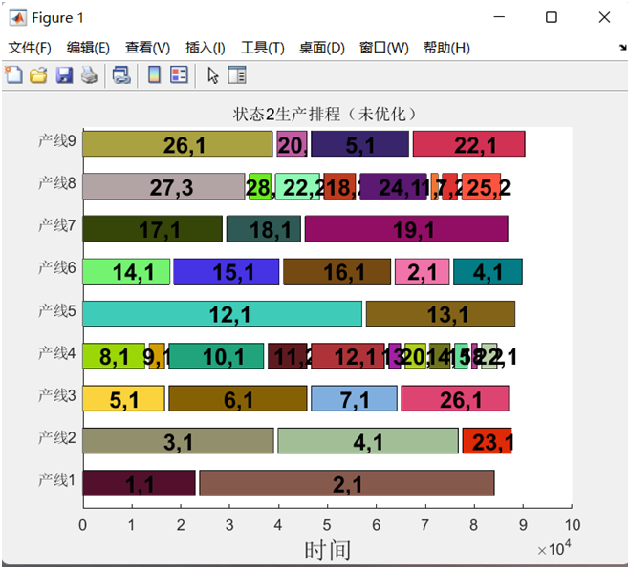The image size is (630, 569).
Task: Open the 帮助(H) menu
Action: point(446,48)
